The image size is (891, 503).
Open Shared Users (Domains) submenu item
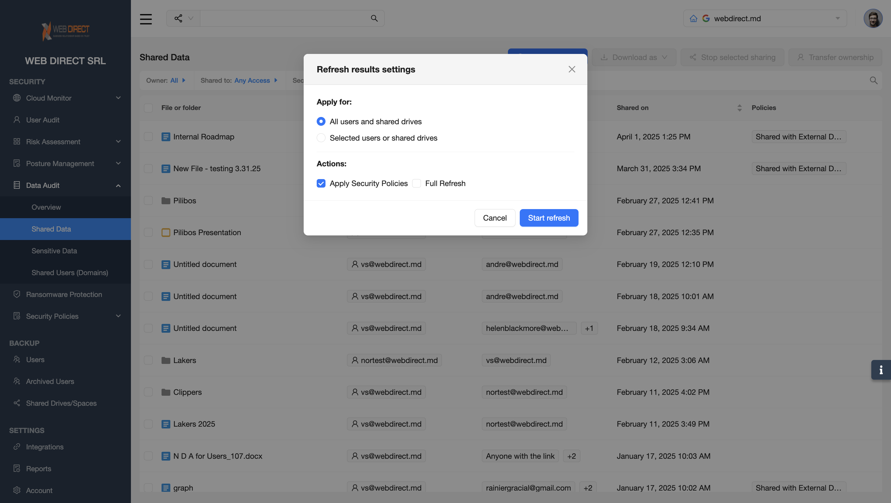(x=65, y=273)
